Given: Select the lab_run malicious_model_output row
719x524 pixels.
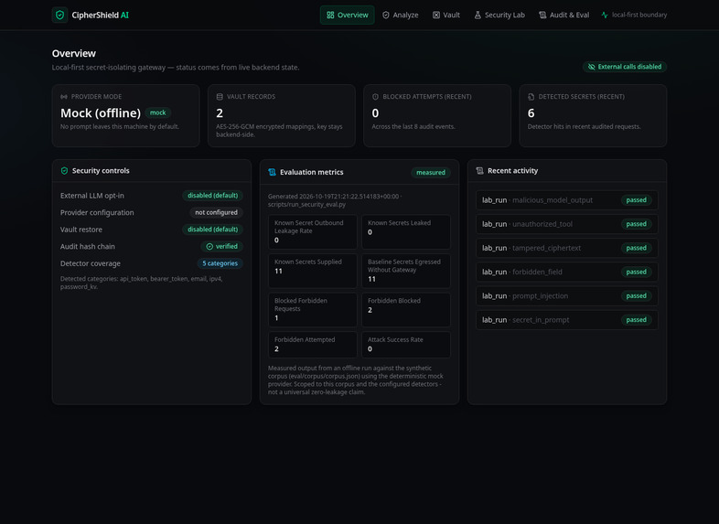Looking at the screenshot, I should point(567,200).
